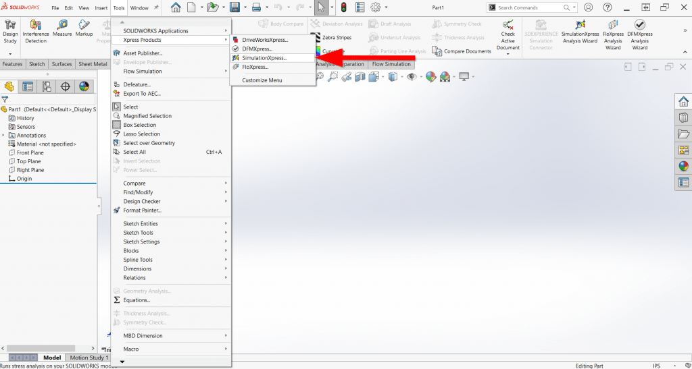692x369 pixels.
Task: Switch to Motion Study 1 tab
Action: (88, 358)
